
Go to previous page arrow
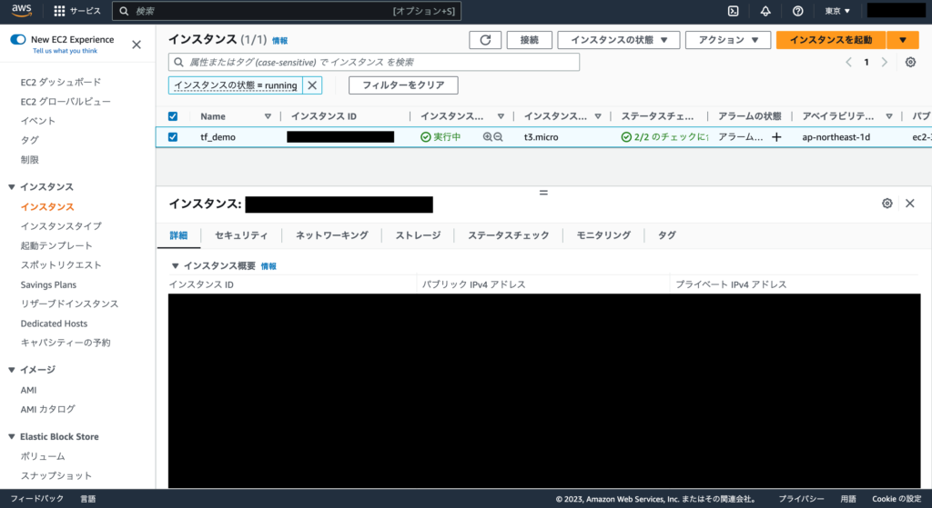(x=849, y=62)
